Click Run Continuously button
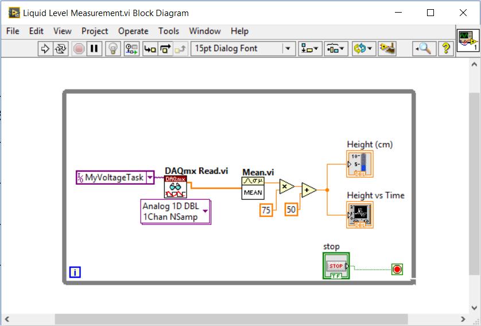This screenshot has height=326, width=481. (x=61, y=48)
